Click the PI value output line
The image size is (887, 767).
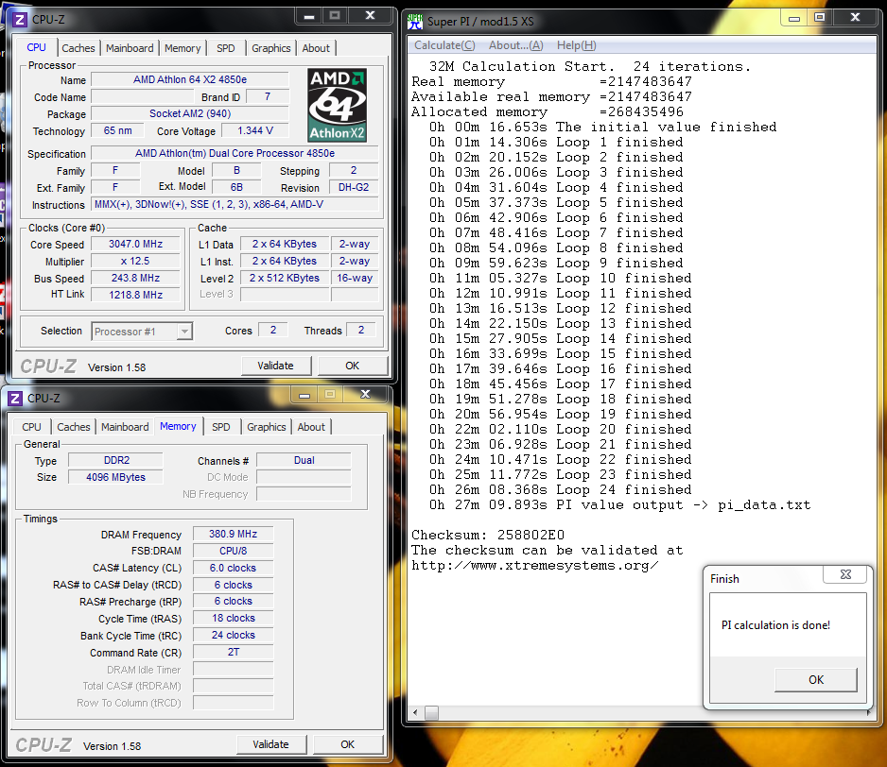click(x=619, y=504)
